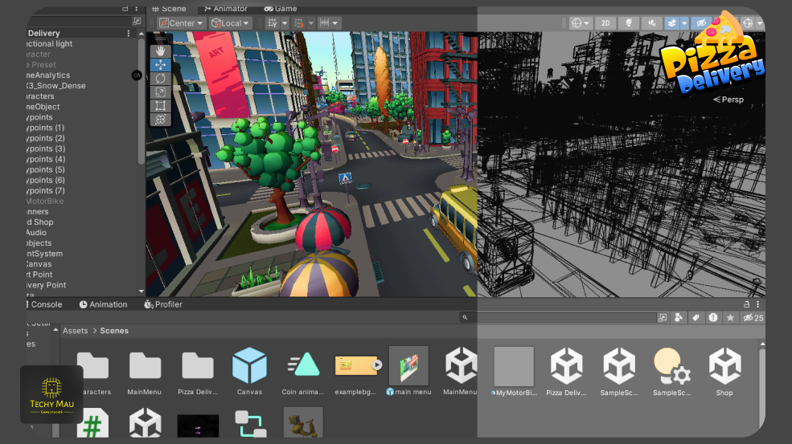Click the search by import log icon

pos(712,317)
